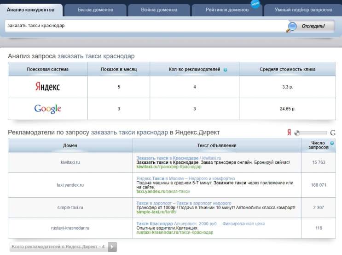Click the arrow next to Всего рекламодателей
The width and height of the screenshot is (342, 255).
pyautogui.click(x=112, y=247)
